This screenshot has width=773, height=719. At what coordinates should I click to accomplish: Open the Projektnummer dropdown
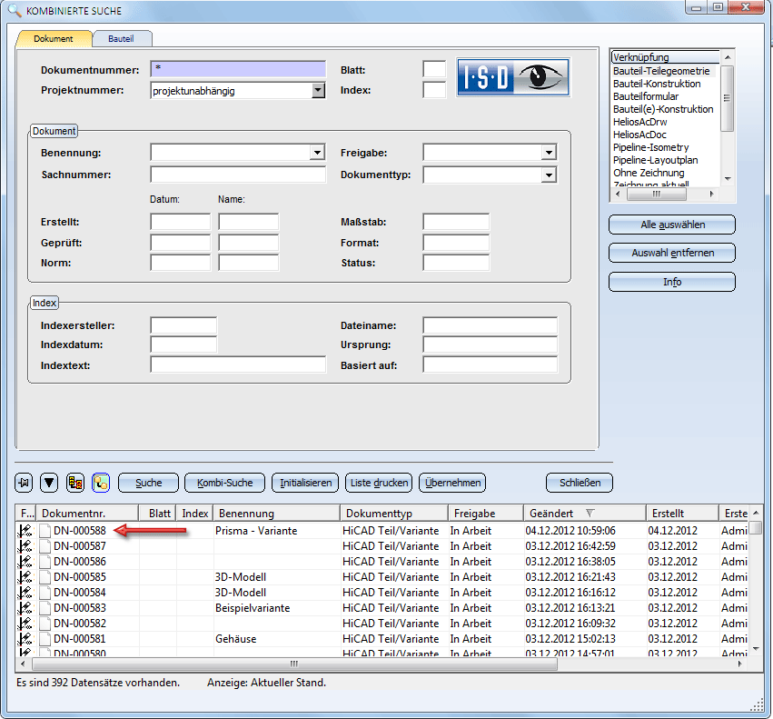[x=318, y=90]
